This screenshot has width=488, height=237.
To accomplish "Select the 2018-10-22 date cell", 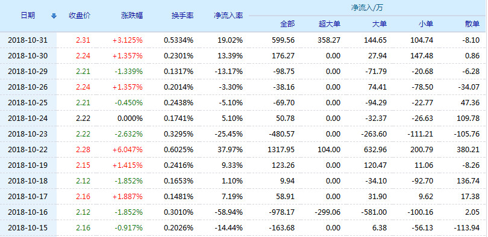I will (28, 150).
